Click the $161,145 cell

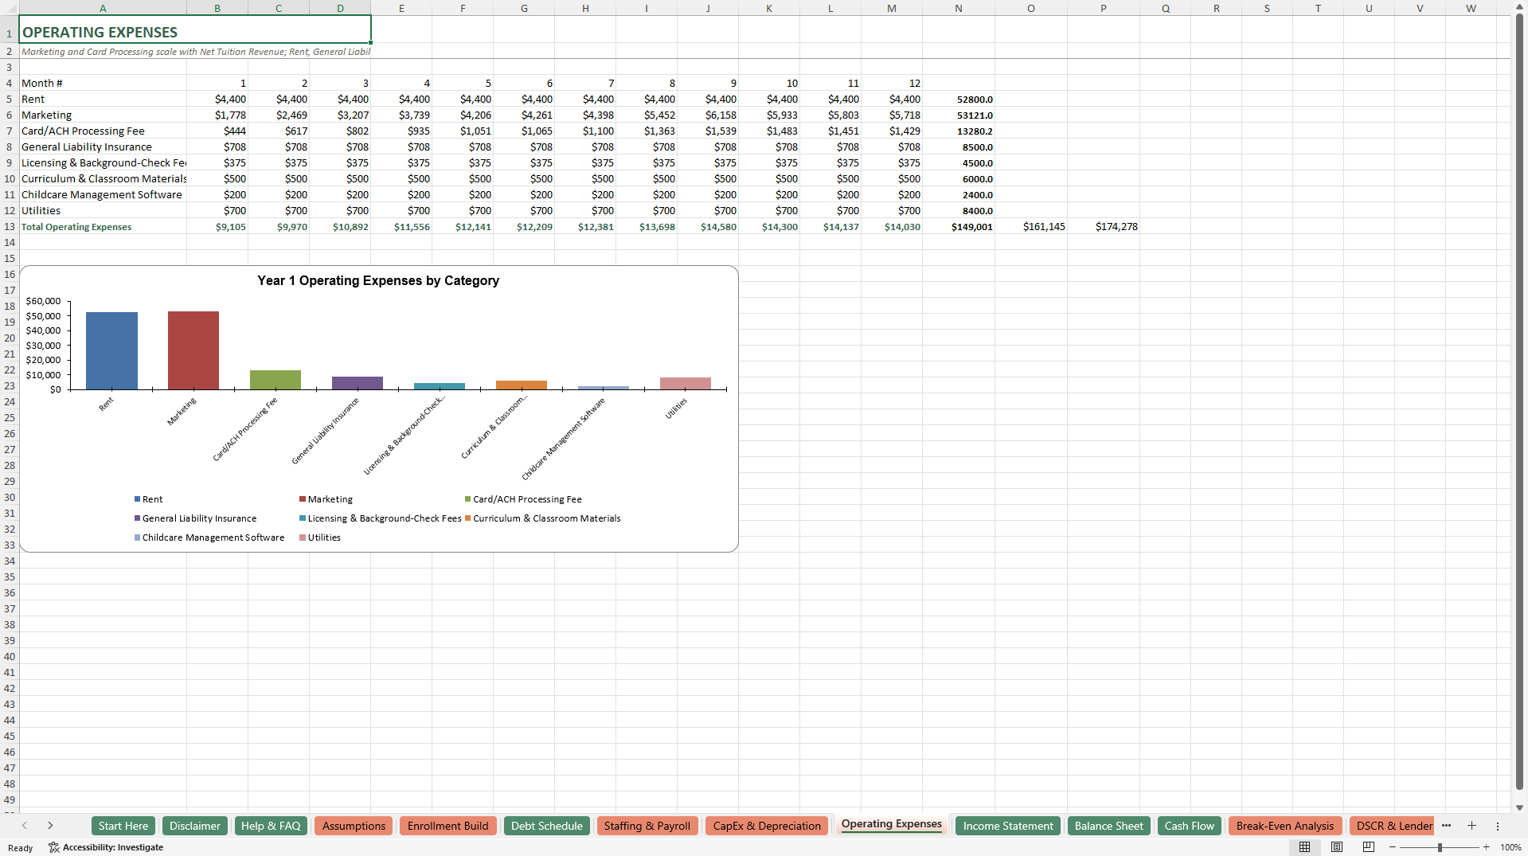[x=1031, y=227]
